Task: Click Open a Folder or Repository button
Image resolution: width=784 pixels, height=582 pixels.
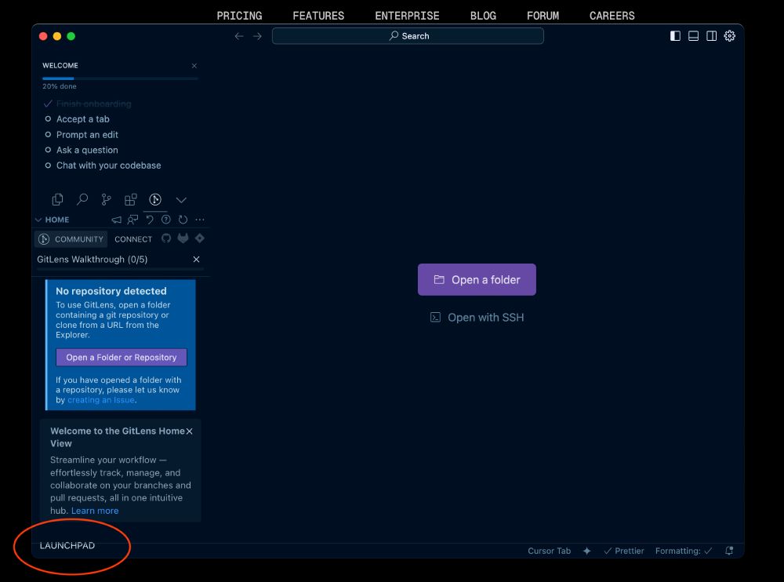Action: point(121,358)
